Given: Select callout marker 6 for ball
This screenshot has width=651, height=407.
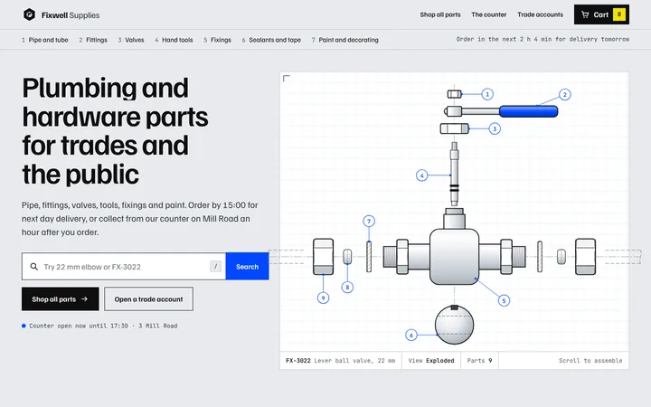Looking at the screenshot, I should pos(411,335).
